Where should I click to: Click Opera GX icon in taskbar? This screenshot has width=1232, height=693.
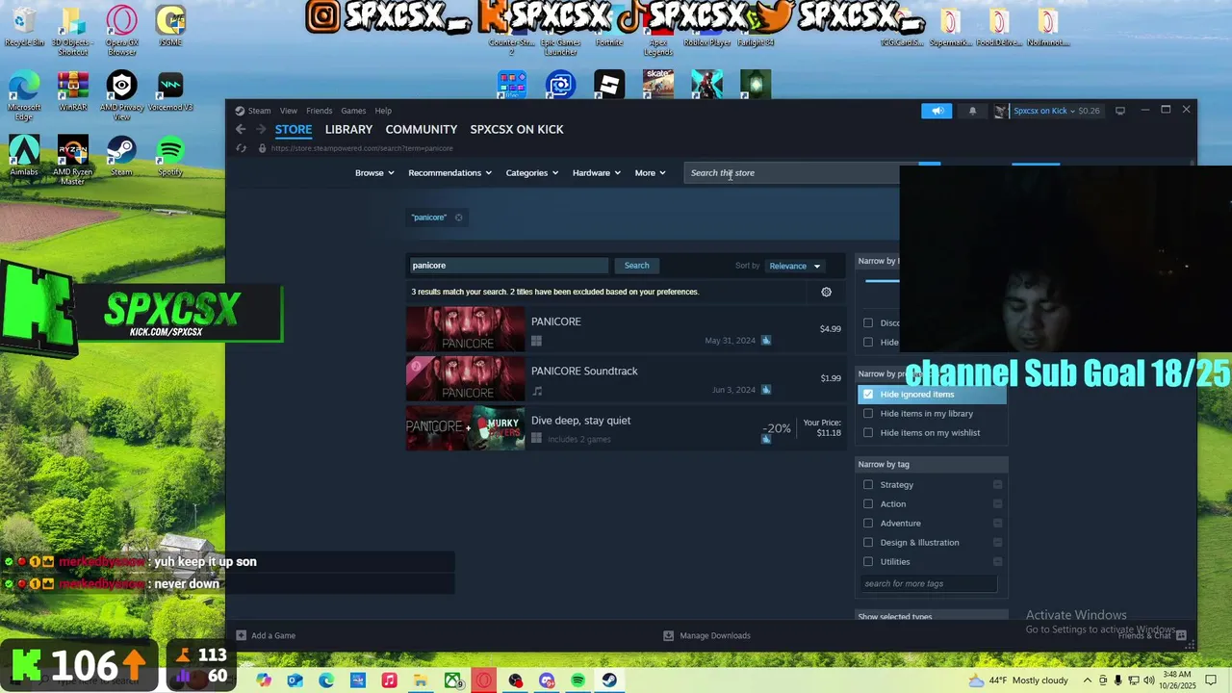483,680
